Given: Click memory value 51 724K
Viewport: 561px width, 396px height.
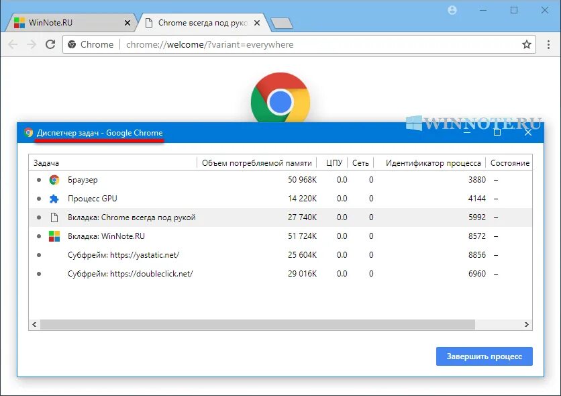Looking at the screenshot, I should (x=303, y=236).
